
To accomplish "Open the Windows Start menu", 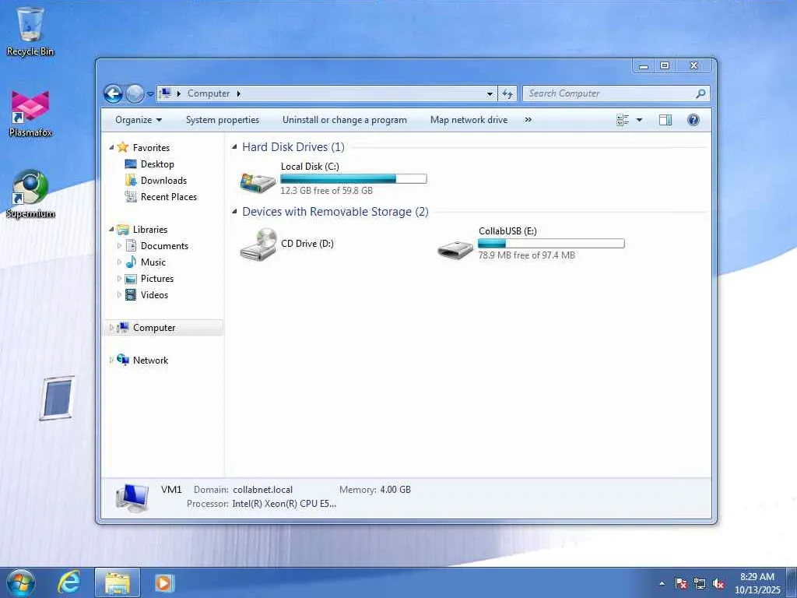I will [x=21, y=582].
